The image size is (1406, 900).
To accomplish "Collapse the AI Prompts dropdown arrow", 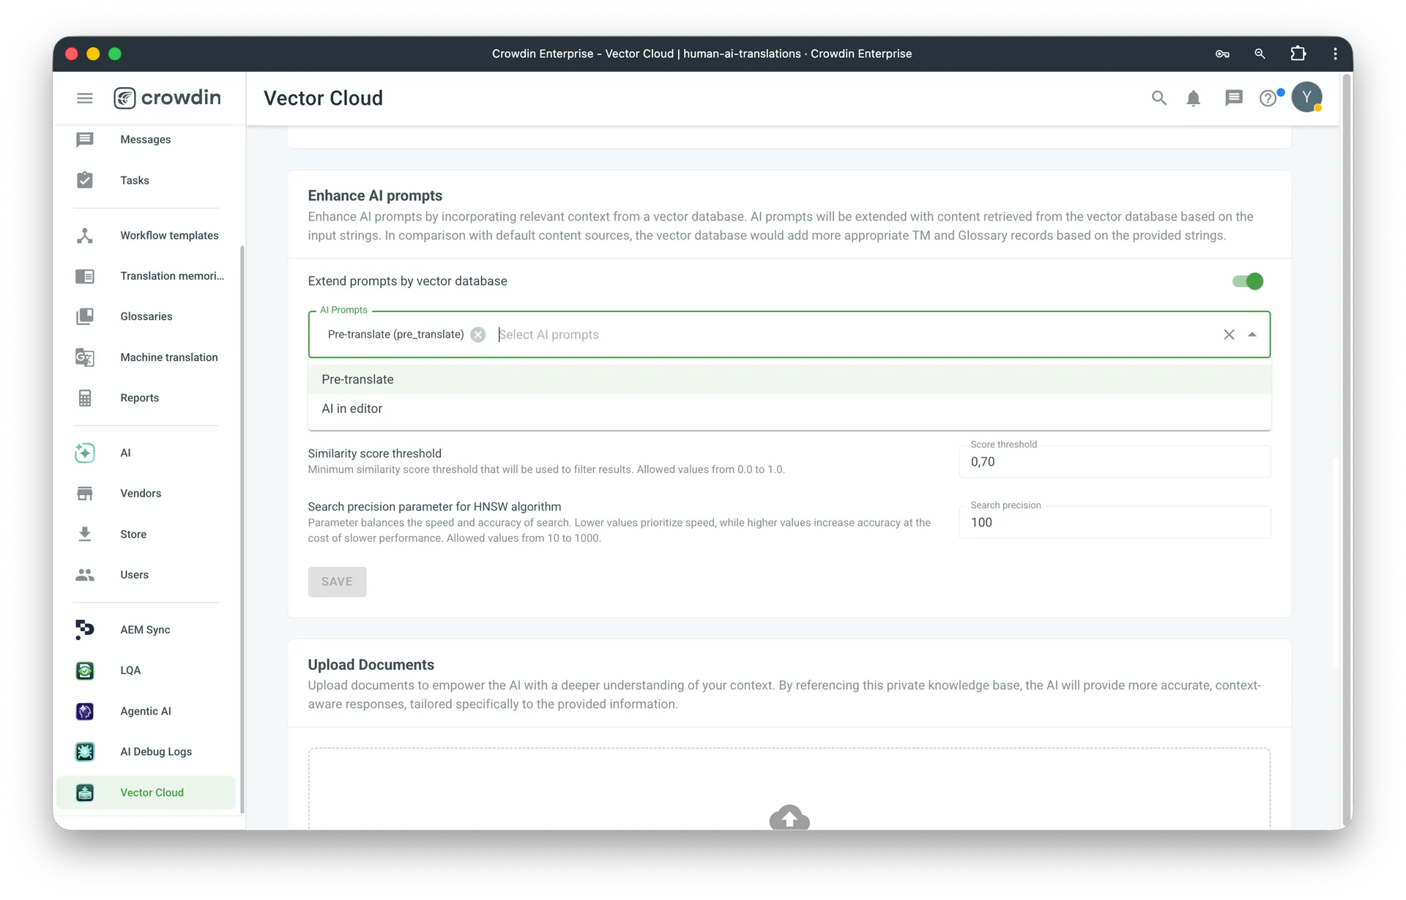I will coord(1252,335).
